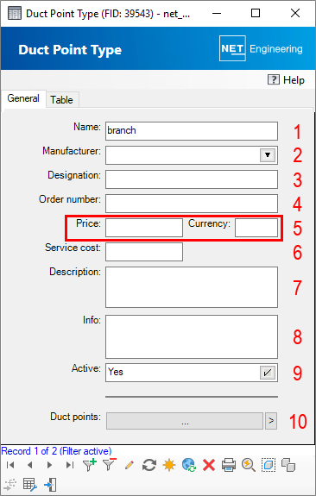The image size is (316, 496).
Task: Click the overlapping squares icon
Action: (288, 465)
